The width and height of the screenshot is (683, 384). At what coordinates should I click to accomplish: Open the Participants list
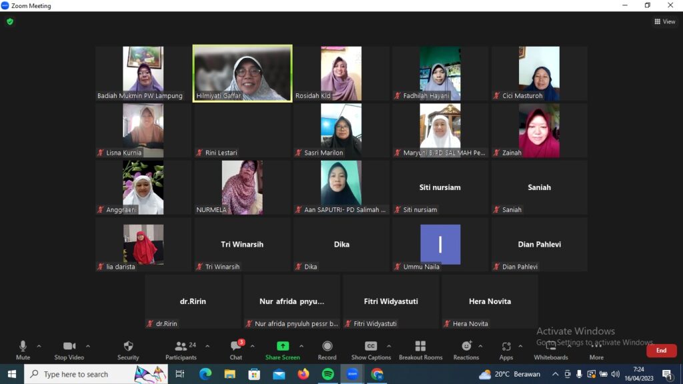pyautogui.click(x=181, y=349)
